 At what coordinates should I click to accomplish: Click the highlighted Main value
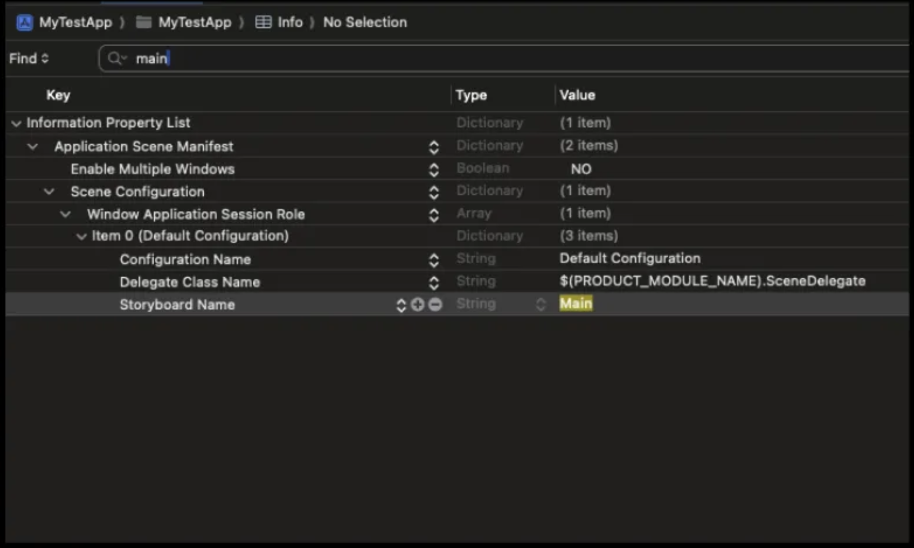point(576,304)
